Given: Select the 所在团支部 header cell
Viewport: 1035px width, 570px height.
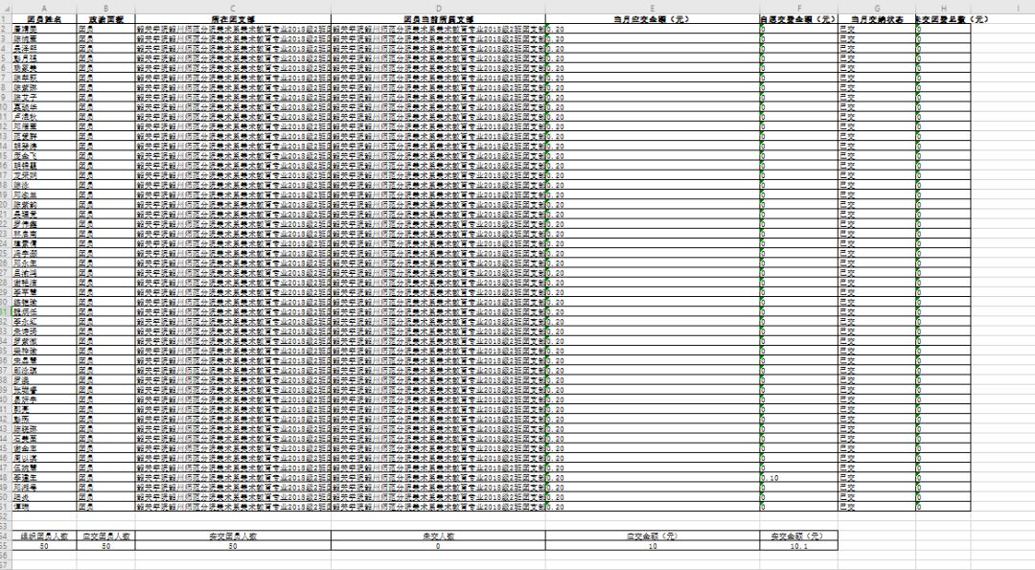Looking at the screenshot, I should [x=233, y=19].
